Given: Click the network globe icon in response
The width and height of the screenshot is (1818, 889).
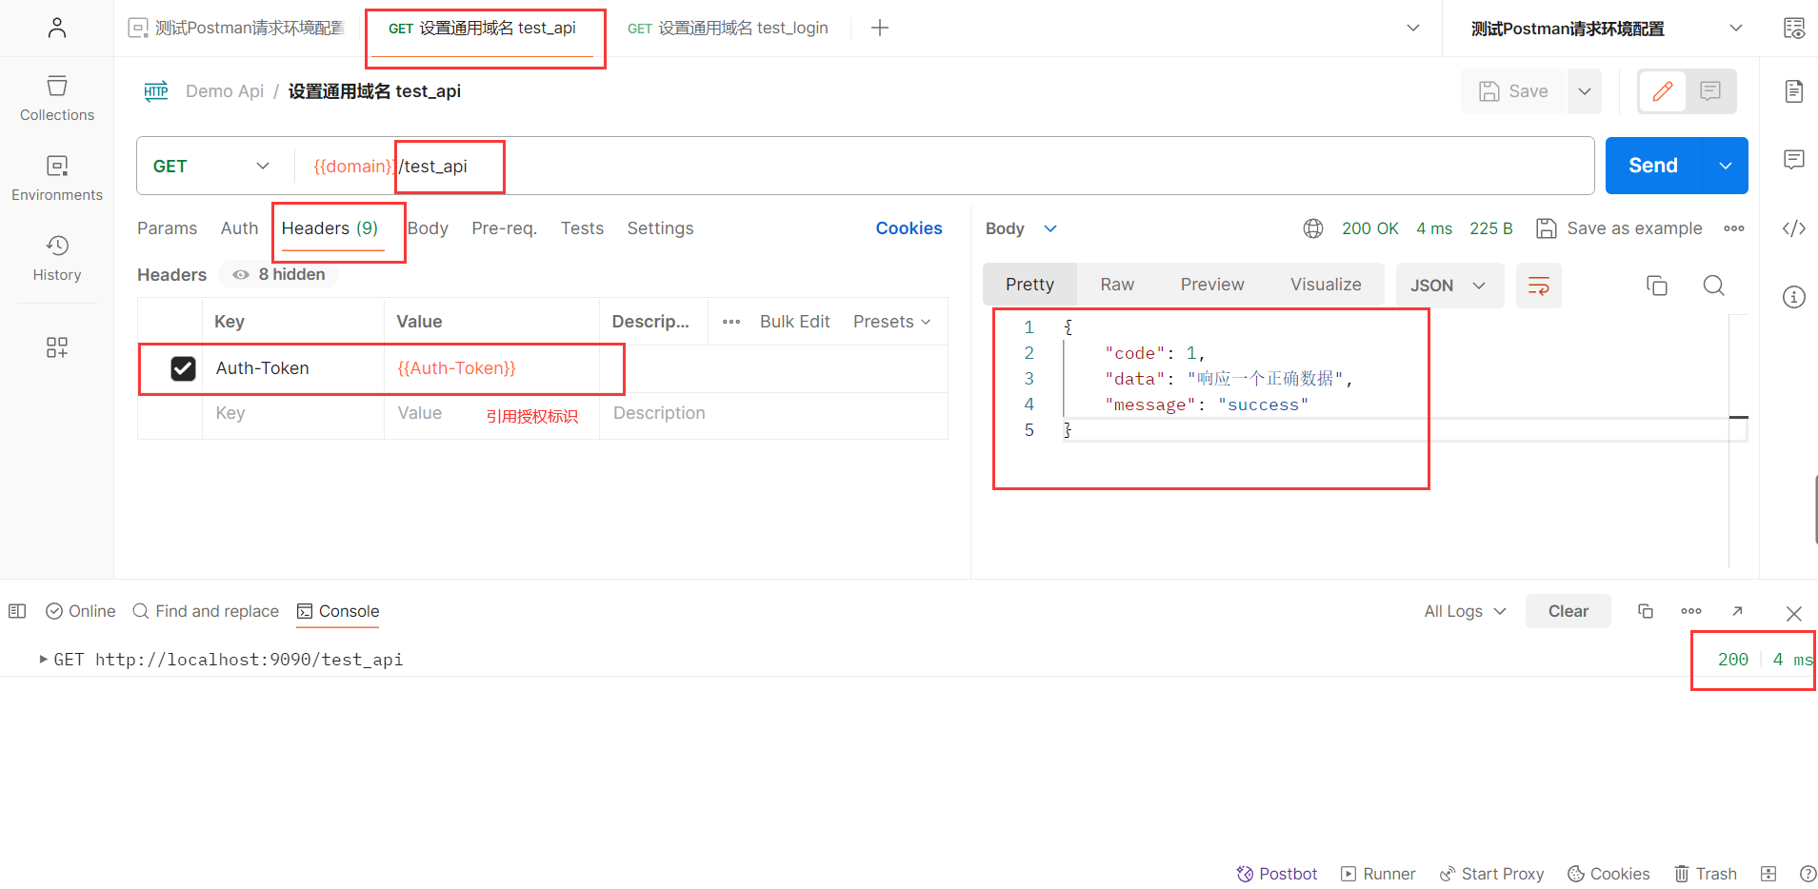Looking at the screenshot, I should click(1313, 228).
